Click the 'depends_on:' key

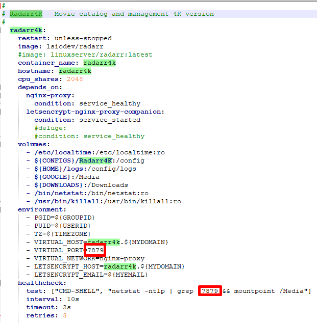(40, 87)
